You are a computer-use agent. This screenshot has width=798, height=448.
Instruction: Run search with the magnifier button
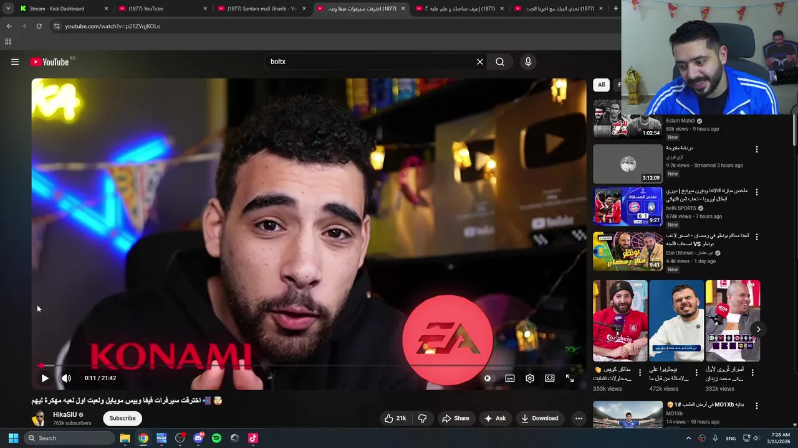tap(500, 62)
